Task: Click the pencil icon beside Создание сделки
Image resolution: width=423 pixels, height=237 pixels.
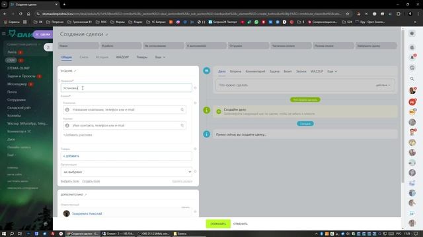Action: click(107, 35)
